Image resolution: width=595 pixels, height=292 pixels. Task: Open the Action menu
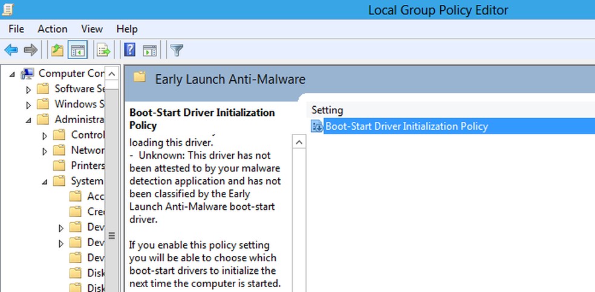click(53, 29)
